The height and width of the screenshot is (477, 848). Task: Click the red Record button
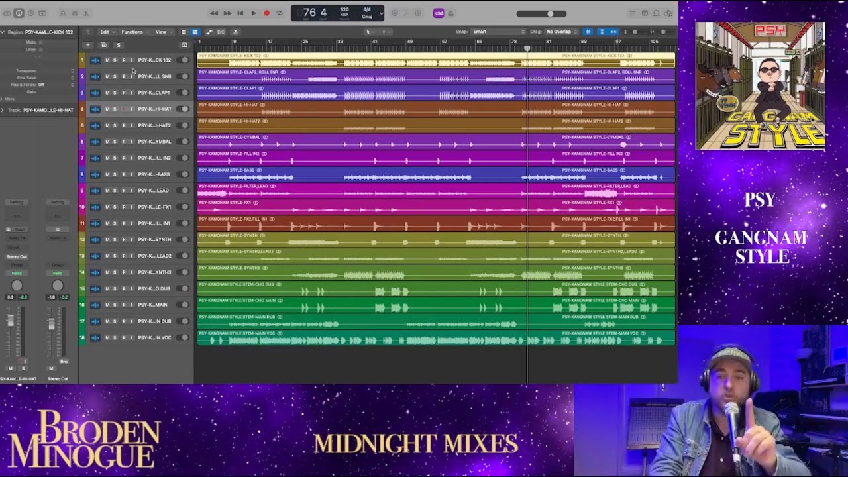tap(267, 13)
